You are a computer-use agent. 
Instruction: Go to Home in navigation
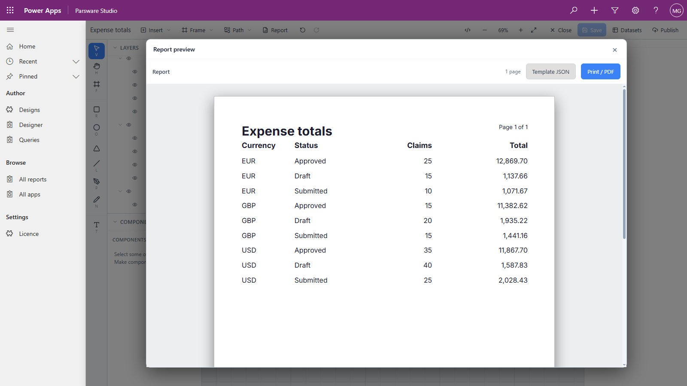click(x=43, y=46)
